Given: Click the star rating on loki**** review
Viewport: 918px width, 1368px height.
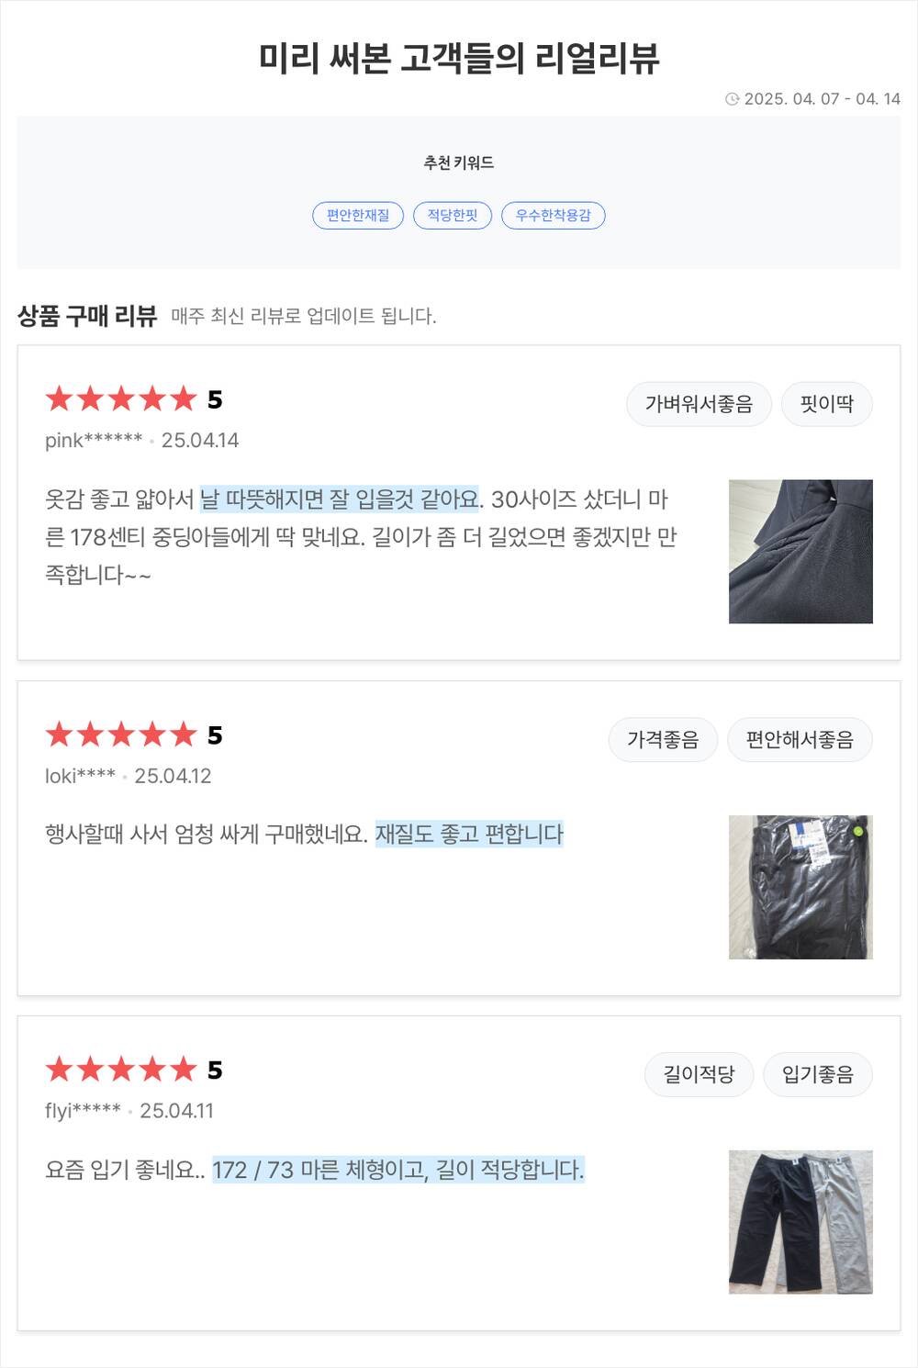Looking at the screenshot, I should click(x=121, y=735).
